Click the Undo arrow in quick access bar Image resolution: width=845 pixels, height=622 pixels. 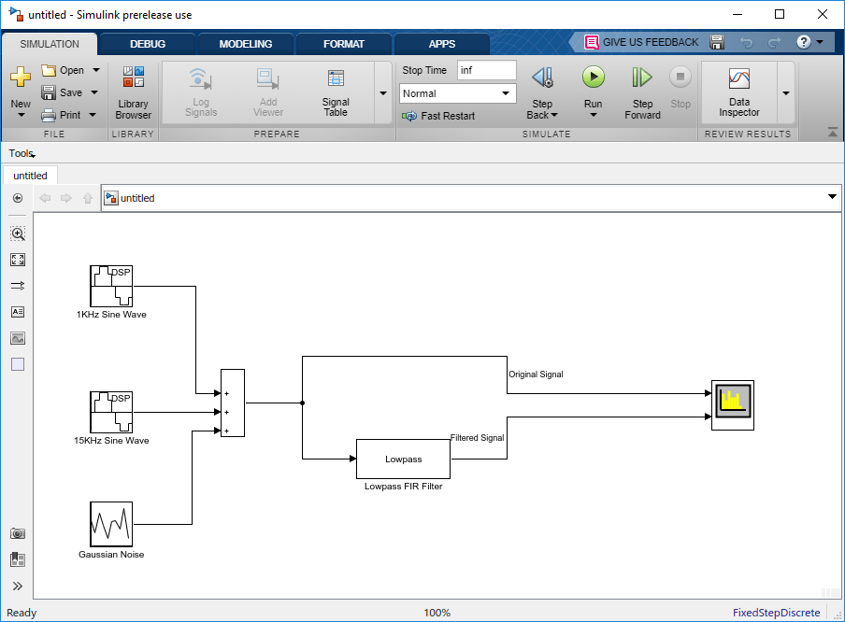[746, 42]
